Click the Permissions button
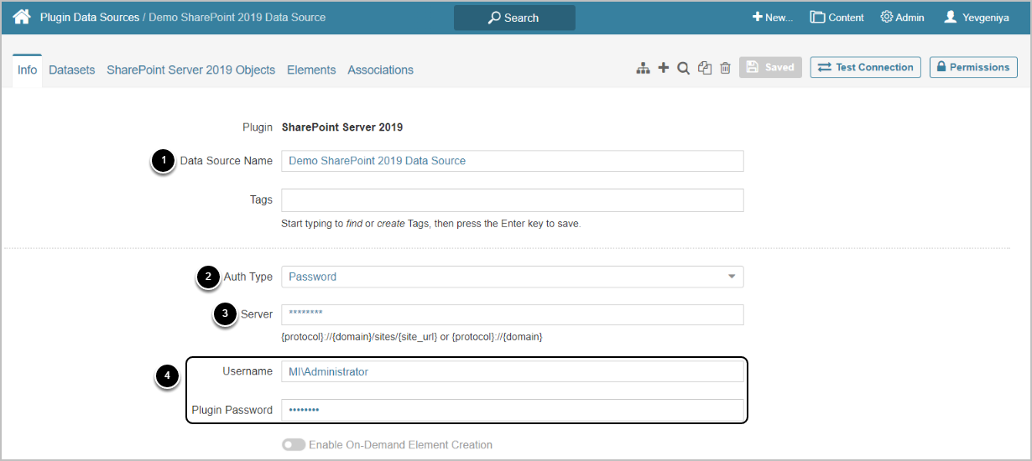1032x461 pixels. click(x=973, y=68)
